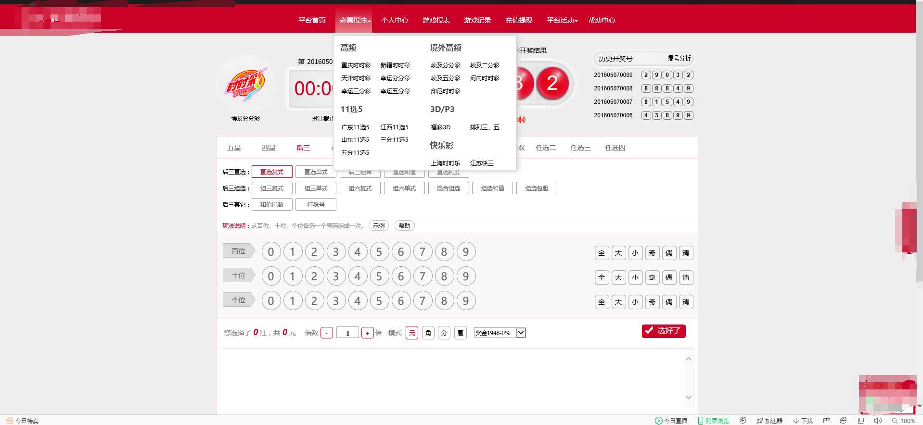Screen dimensions: 923x425
Task: Click 跨屏浏览 phone icon in status bar
Action: 701,421
